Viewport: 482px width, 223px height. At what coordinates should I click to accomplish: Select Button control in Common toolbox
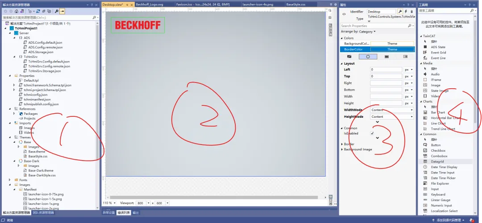pos(436,145)
